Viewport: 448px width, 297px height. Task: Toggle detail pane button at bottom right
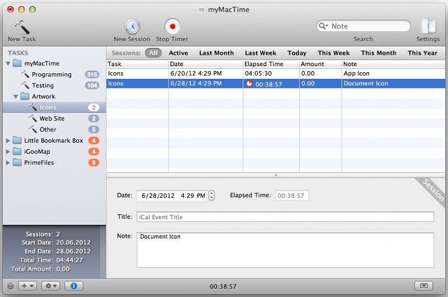tap(424, 286)
